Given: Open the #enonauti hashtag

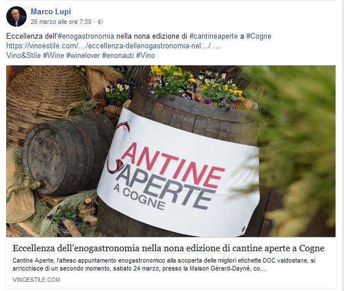Looking at the screenshot, I should pyautogui.click(x=118, y=55).
